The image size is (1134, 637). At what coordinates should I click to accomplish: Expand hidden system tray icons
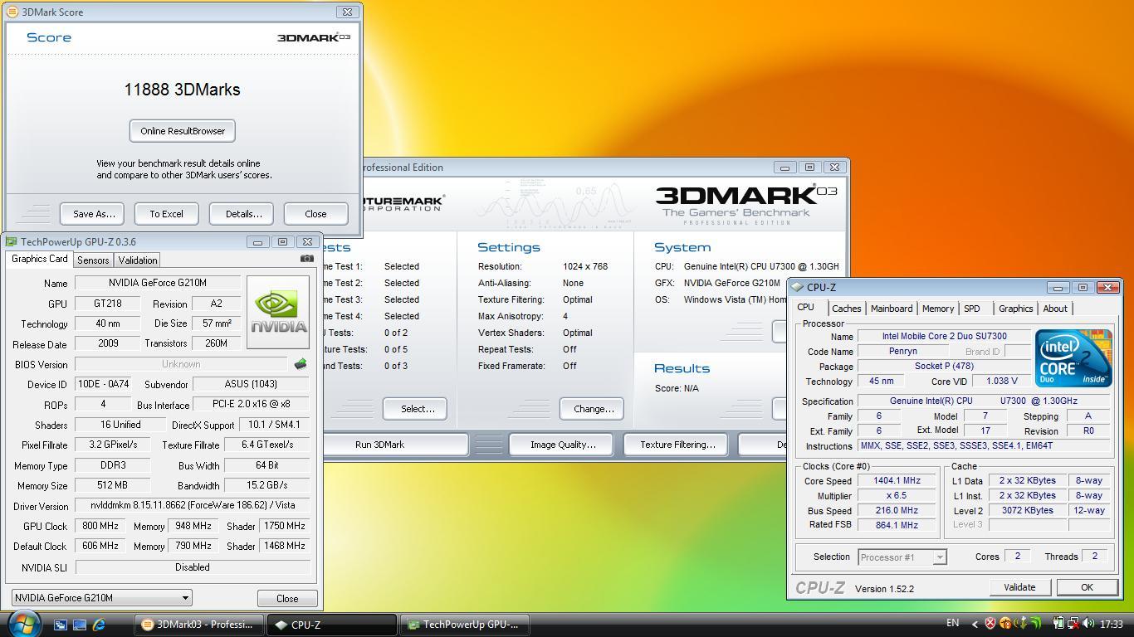[x=975, y=624]
